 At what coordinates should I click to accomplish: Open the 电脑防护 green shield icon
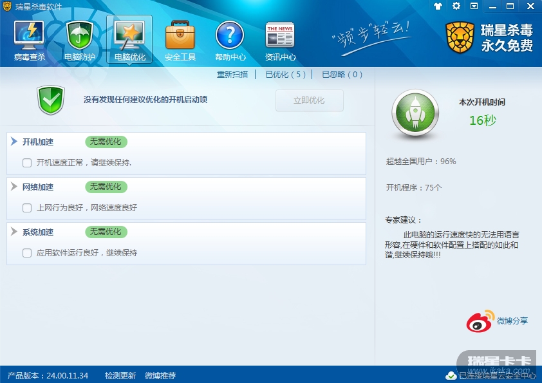click(80, 35)
